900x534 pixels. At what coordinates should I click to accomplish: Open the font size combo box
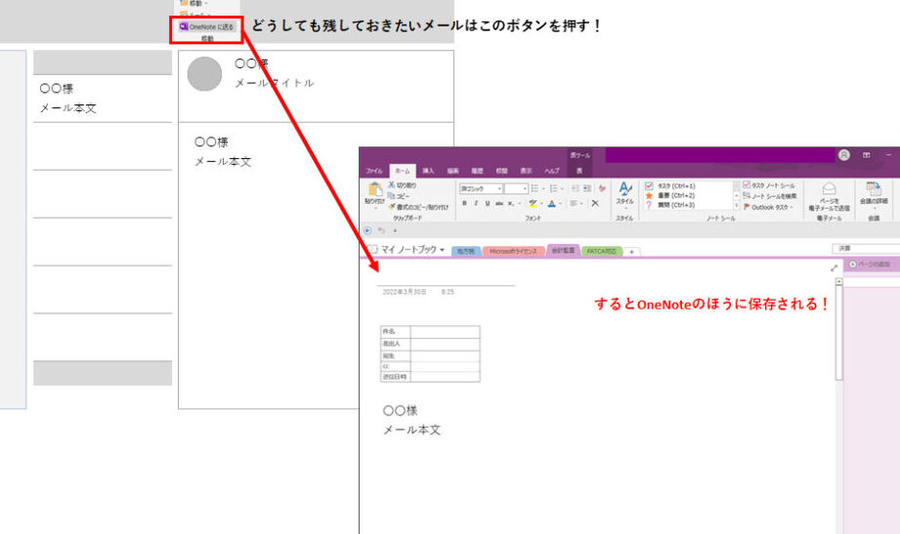coord(516,188)
